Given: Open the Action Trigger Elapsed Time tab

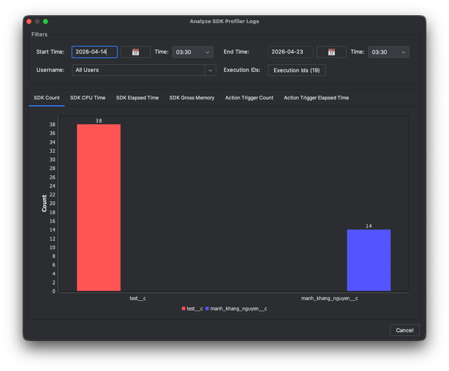Looking at the screenshot, I should [316, 98].
